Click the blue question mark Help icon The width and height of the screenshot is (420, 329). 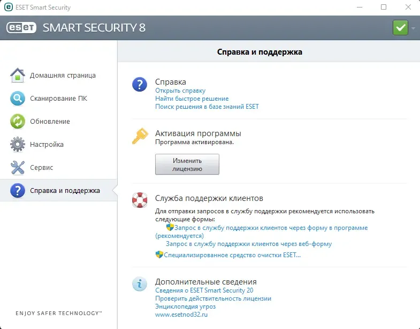click(139, 84)
